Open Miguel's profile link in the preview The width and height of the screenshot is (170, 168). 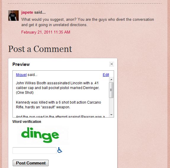click(21, 75)
